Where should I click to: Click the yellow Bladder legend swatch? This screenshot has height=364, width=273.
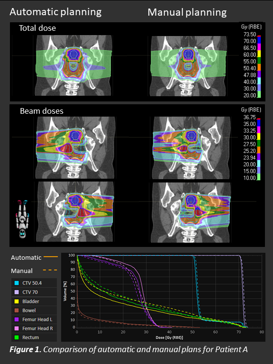(x=17, y=301)
